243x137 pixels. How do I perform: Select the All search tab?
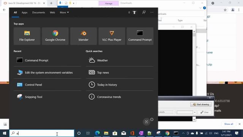[15, 13]
